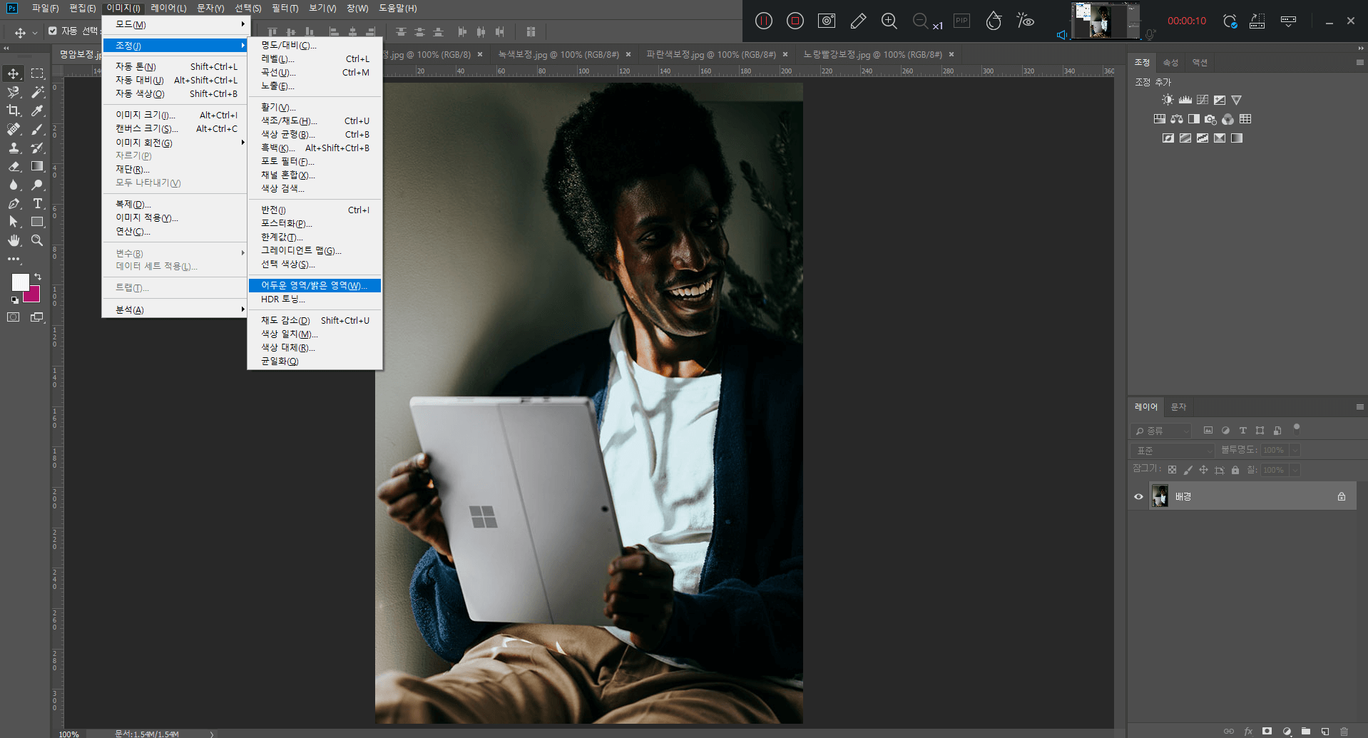Select the Hand tool

(x=14, y=240)
